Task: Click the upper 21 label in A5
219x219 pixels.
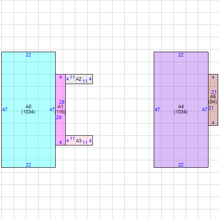Action: point(214,92)
